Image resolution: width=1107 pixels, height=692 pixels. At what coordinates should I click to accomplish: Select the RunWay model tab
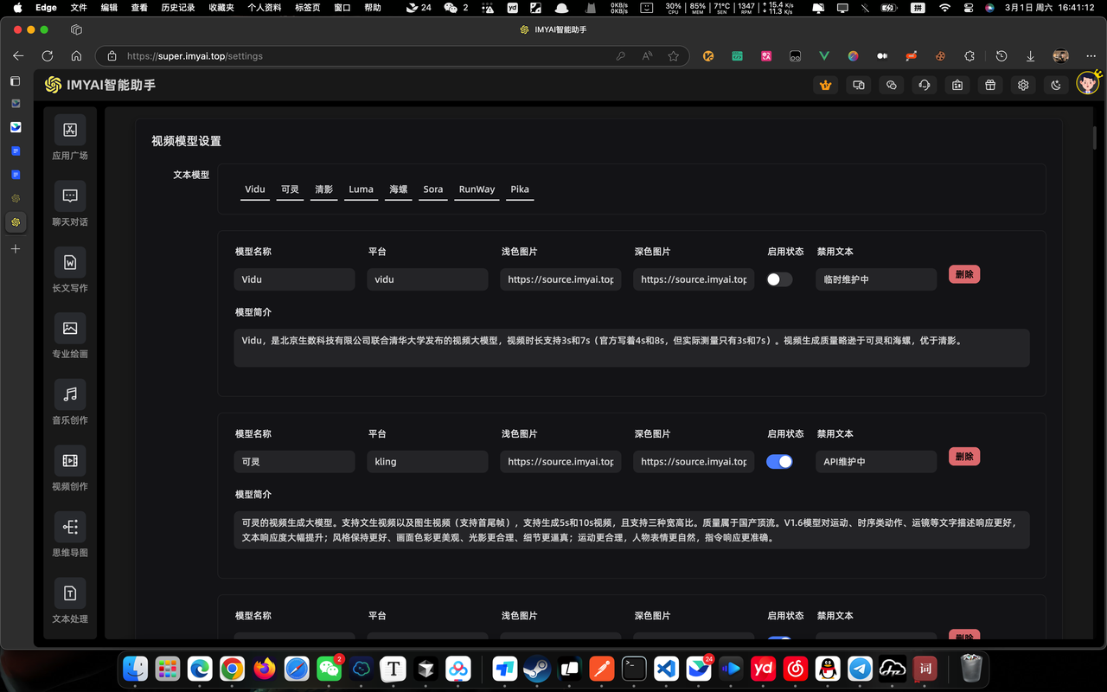coord(477,189)
